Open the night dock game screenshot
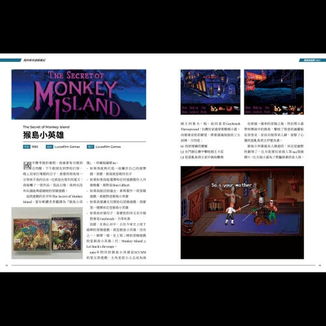This screenshot has height=326, width=326. (x=274, y=92)
